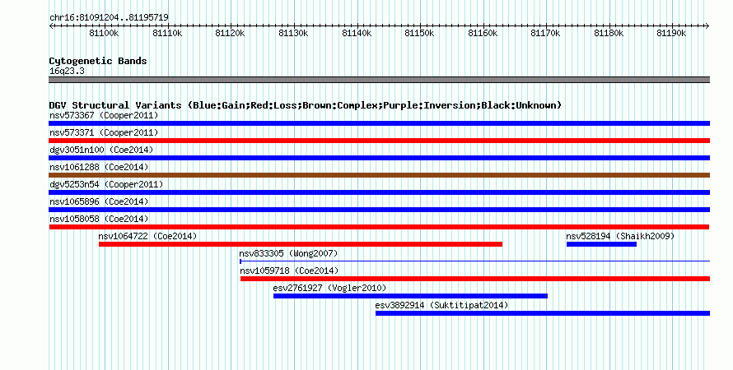Click the DGV Structural Variants track title
Viewport: 733px width, 370px height.
306,105
